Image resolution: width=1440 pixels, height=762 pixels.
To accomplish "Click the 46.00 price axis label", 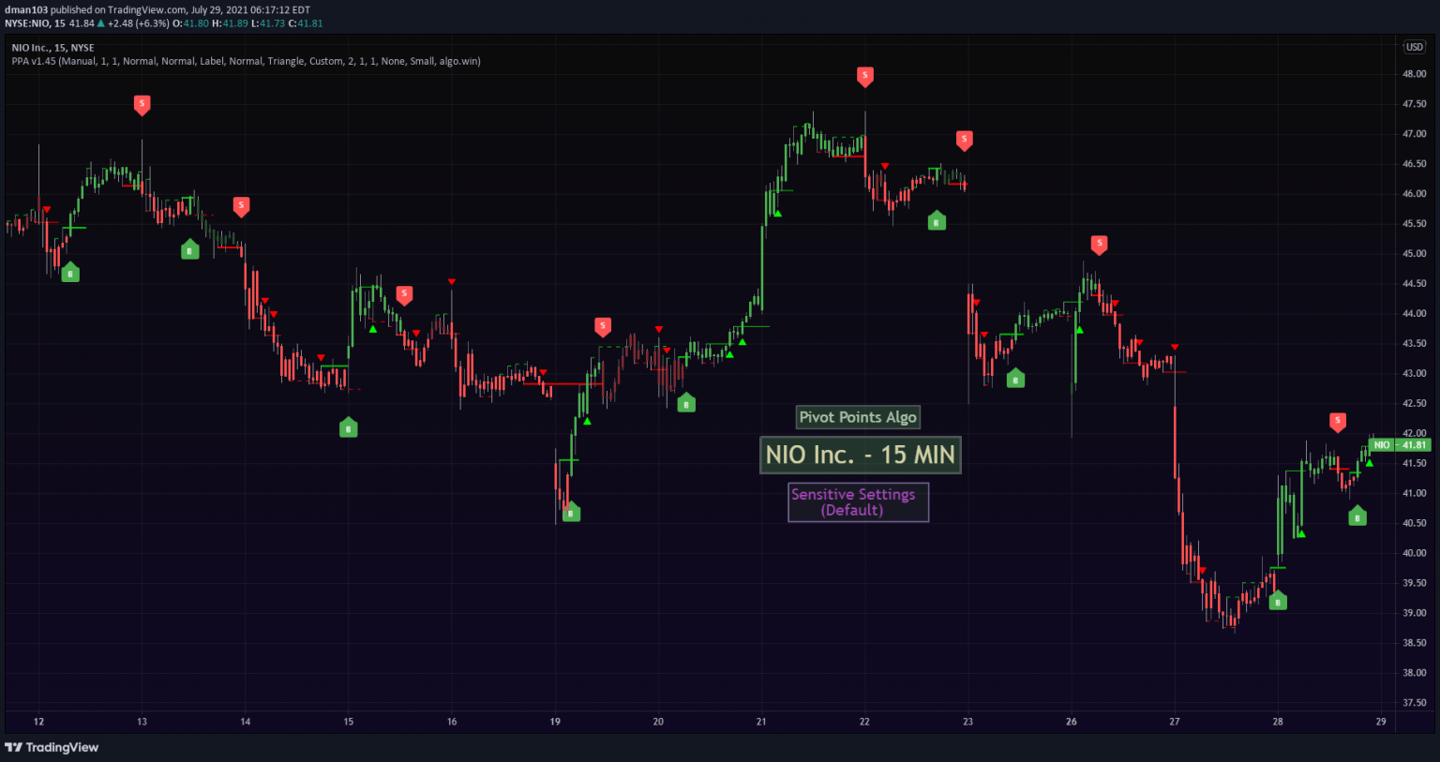I will click(1414, 194).
